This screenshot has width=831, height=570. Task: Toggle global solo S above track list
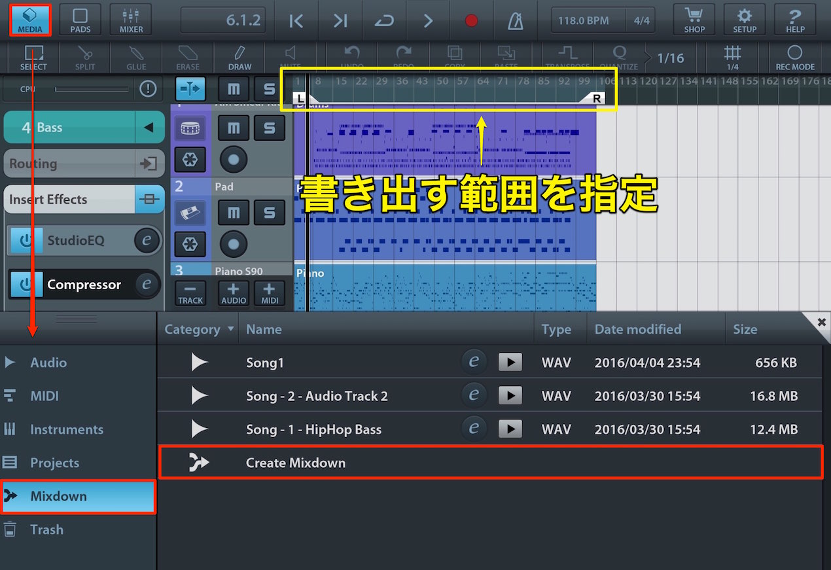[269, 89]
